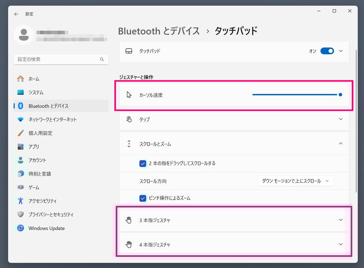Image resolution: width=364 pixels, height=268 pixels.
Task: Click the System (システム) monitor icon
Action: coord(20,93)
